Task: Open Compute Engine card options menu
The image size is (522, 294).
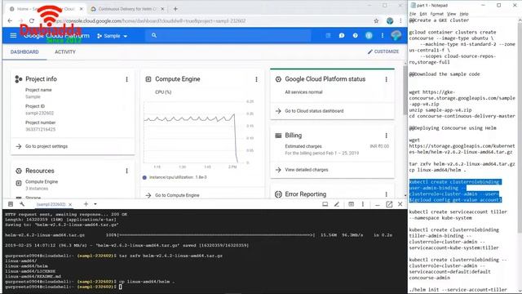Action: pyautogui.click(x=256, y=79)
